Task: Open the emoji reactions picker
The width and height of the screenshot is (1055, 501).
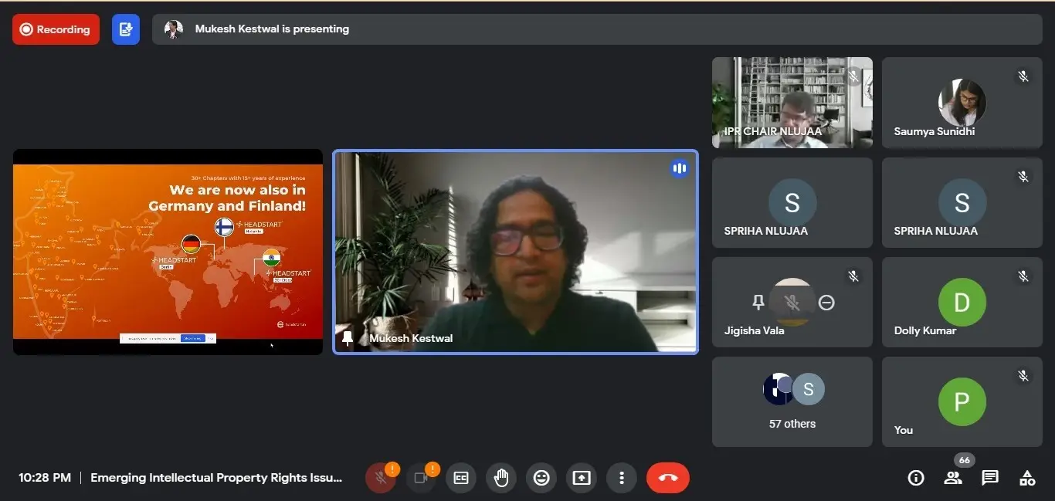Action: click(541, 478)
